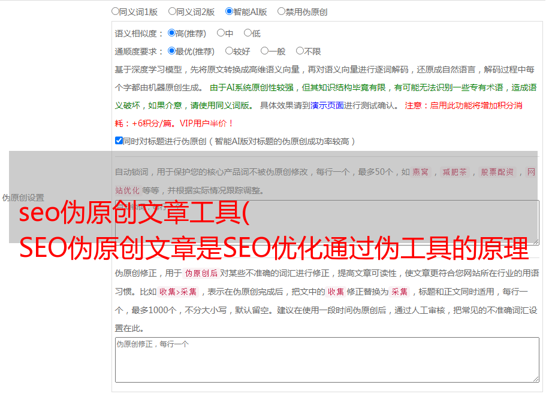
Task: Click the 伪原创后 highlighted tag
Action: coord(201,273)
